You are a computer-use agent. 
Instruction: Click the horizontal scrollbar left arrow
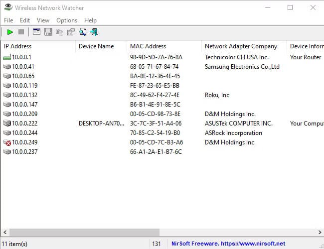pyautogui.click(x=5, y=232)
